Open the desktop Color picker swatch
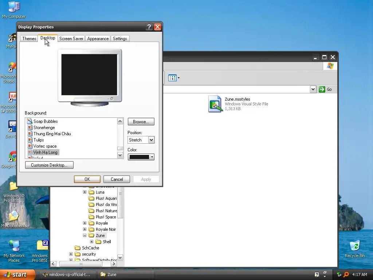The width and height of the screenshot is (373, 280). 141,157
